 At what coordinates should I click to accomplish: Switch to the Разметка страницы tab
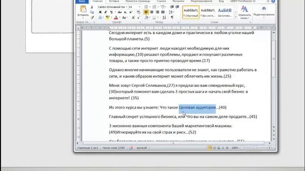tap(138, 1)
